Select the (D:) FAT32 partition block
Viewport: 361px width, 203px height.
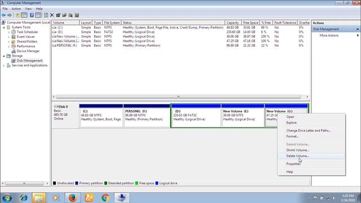(196, 115)
